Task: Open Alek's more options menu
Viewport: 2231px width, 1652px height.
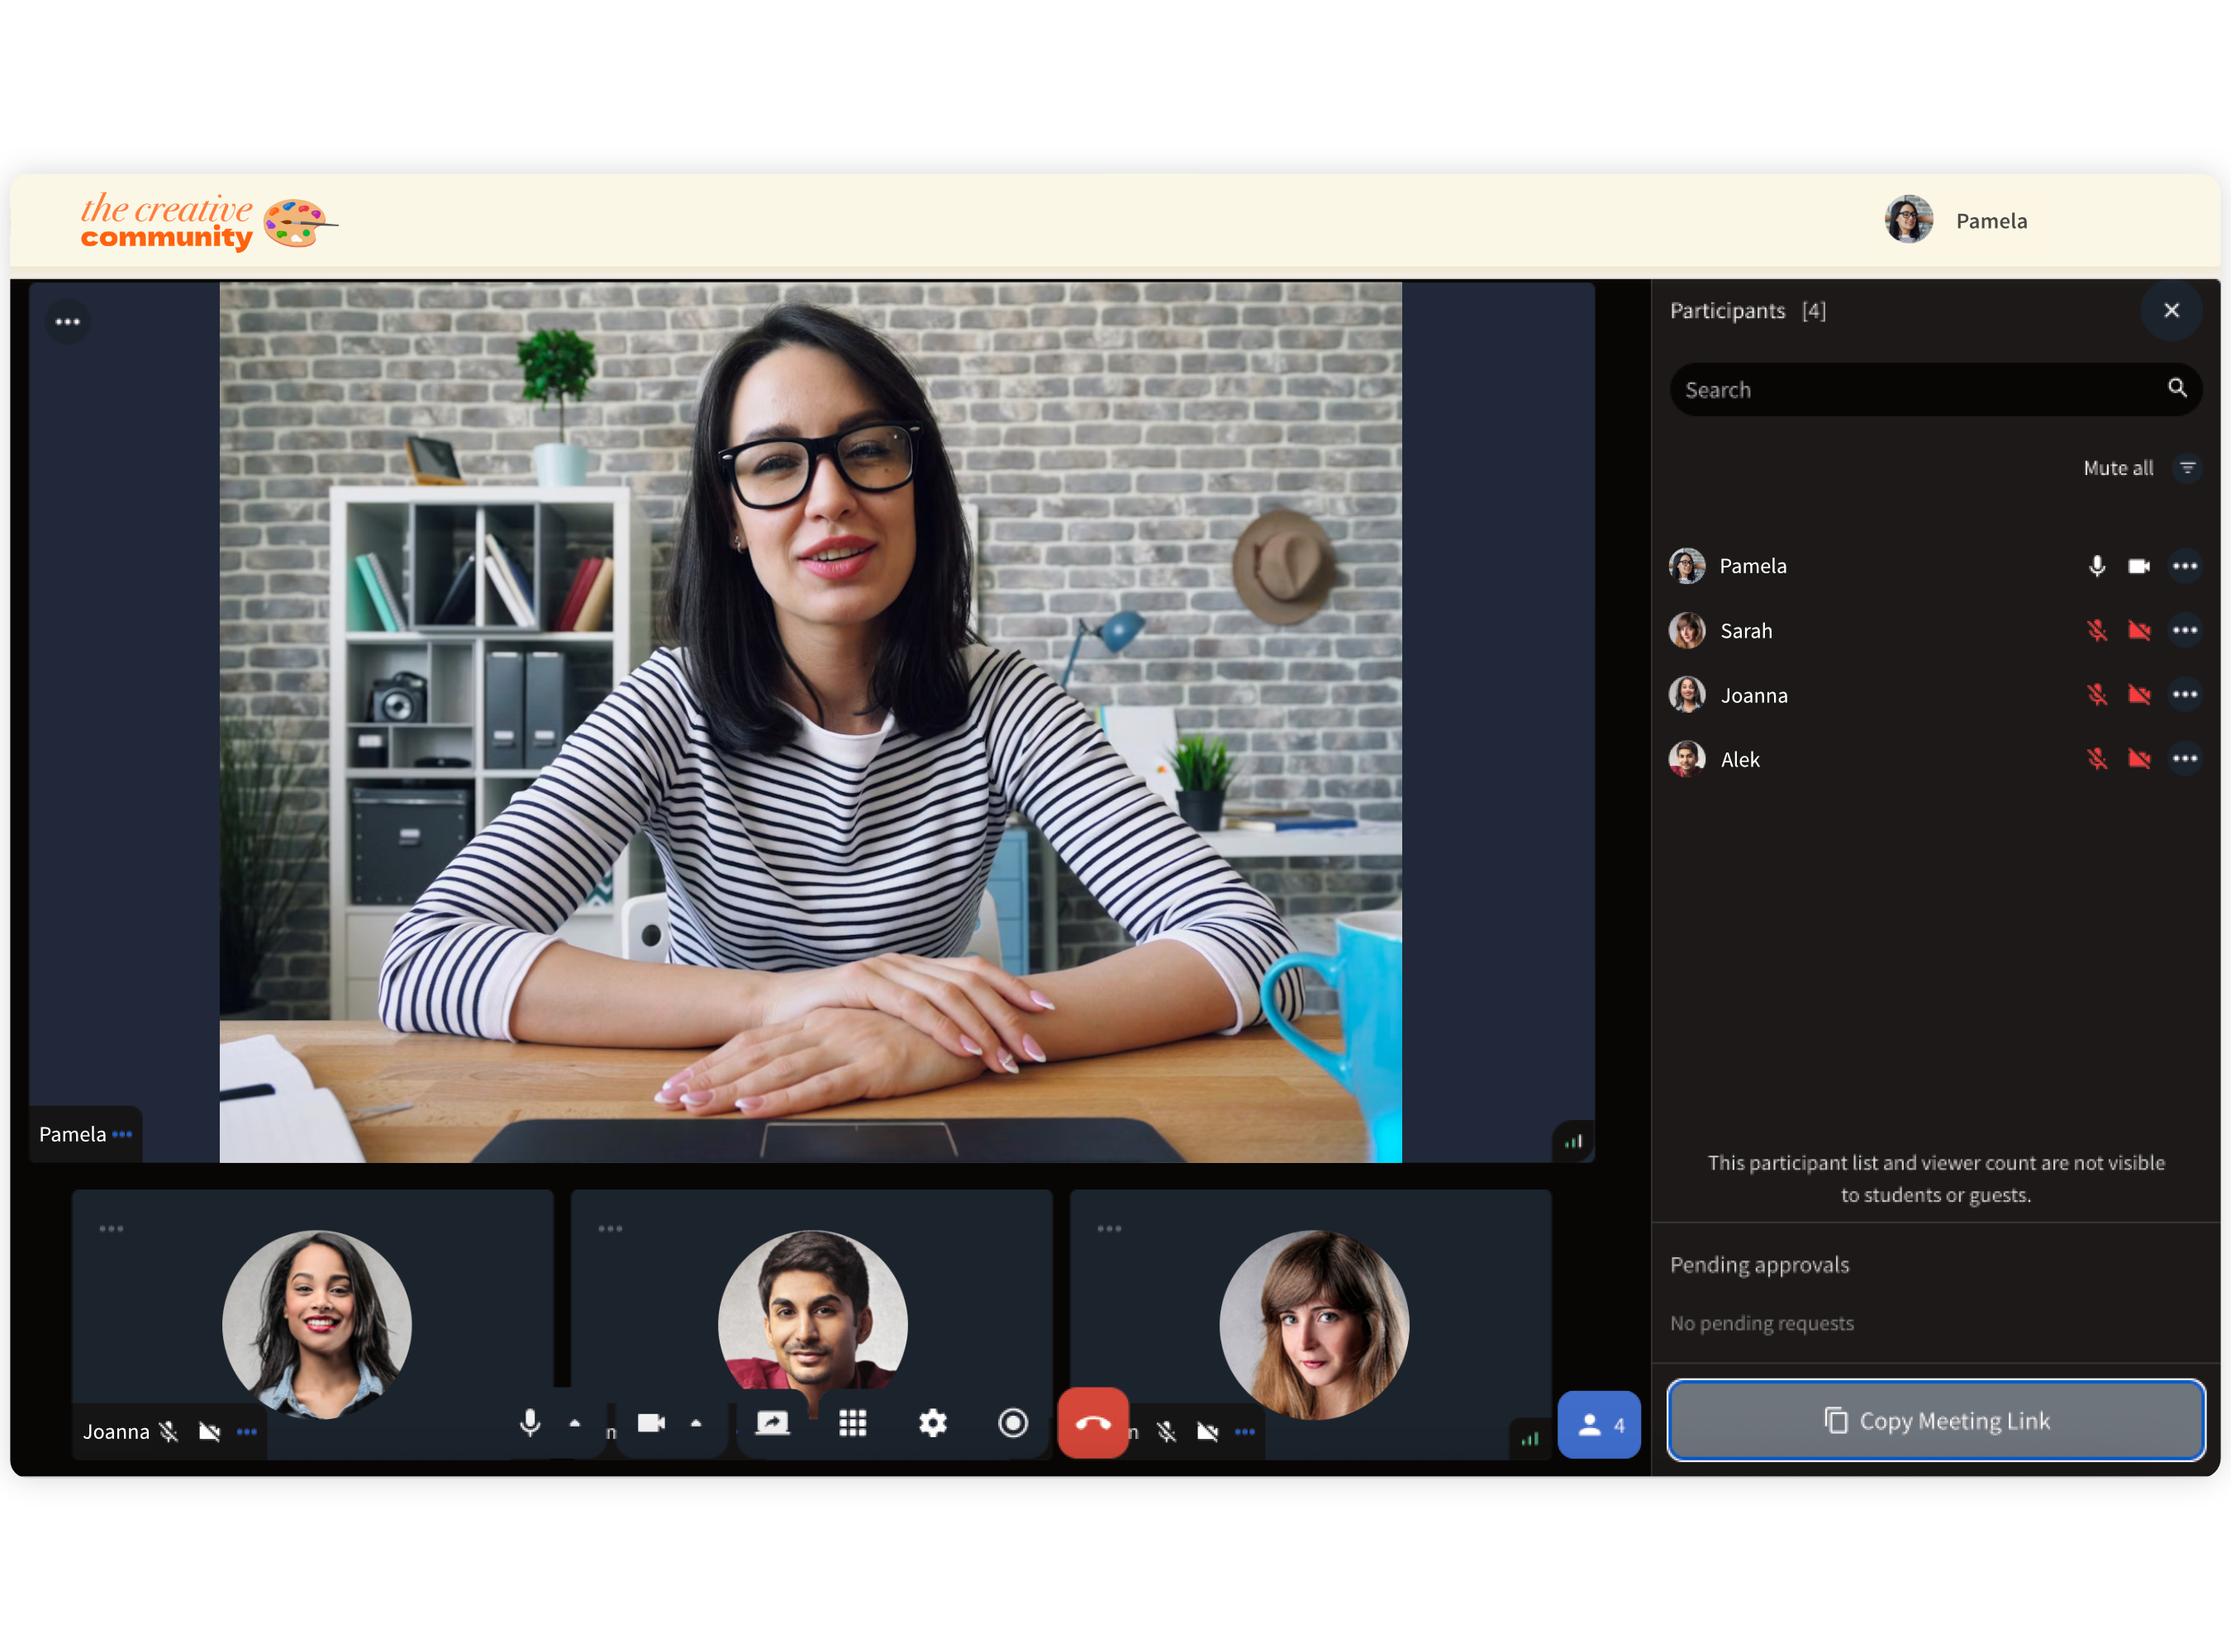Action: 2185,759
